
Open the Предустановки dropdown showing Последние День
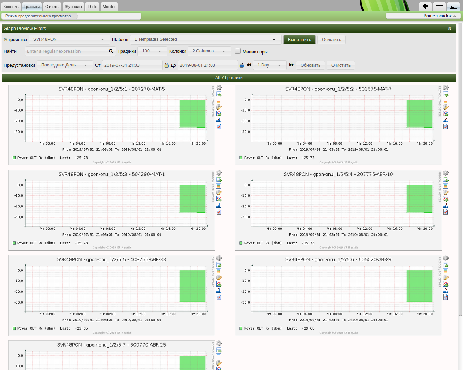(x=65, y=65)
